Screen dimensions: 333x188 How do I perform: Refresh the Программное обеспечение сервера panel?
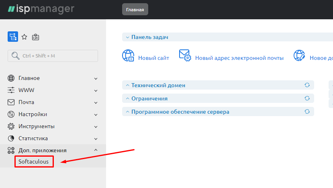point(307,112)
